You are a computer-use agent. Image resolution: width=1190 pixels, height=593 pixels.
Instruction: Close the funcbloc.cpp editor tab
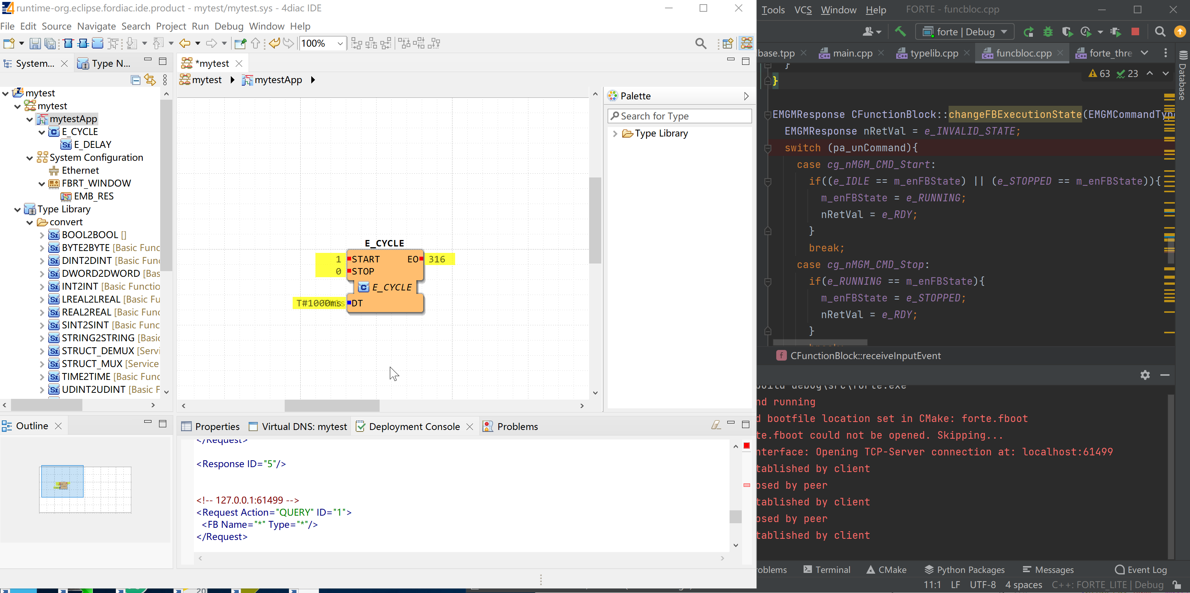pyautogui.click(x=1061, y=53)
